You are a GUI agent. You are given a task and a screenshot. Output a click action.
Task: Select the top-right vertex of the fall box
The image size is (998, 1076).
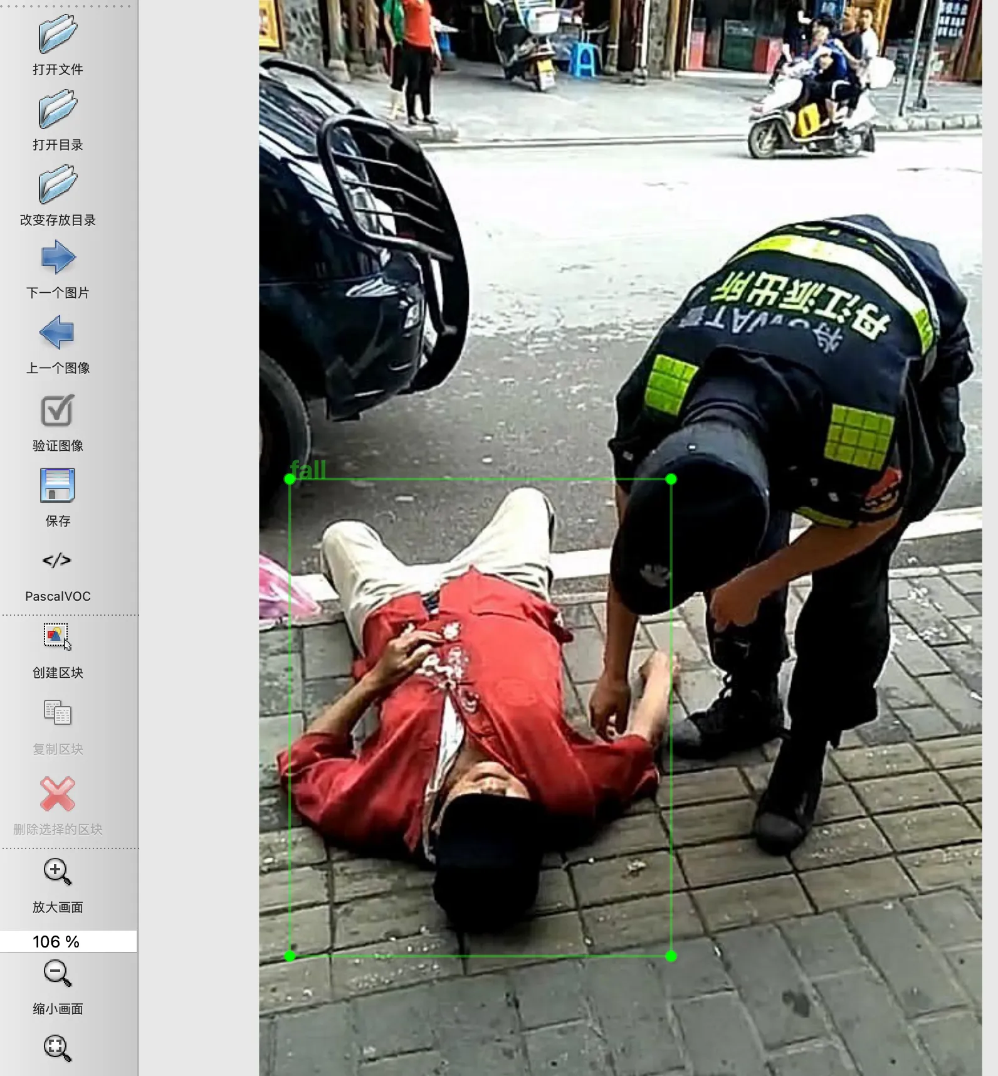[671, 480]
